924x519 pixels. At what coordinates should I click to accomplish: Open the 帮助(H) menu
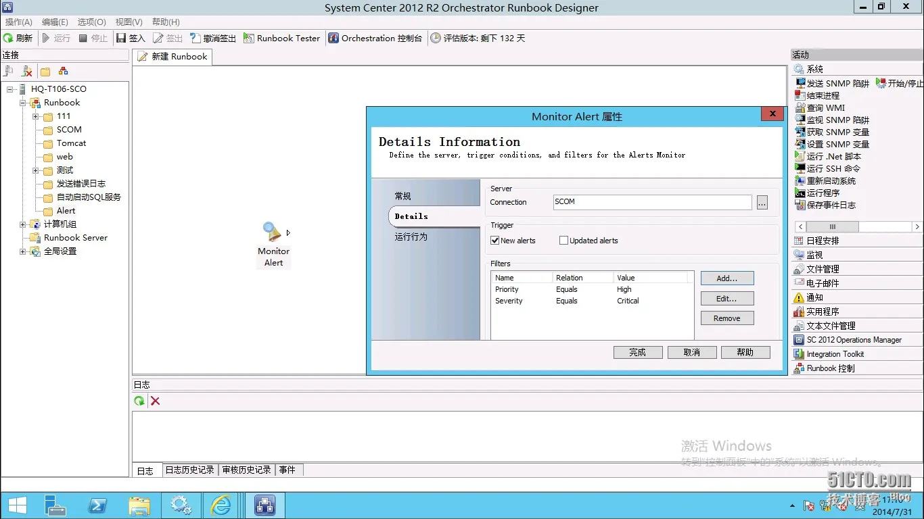tap(166, 22)
